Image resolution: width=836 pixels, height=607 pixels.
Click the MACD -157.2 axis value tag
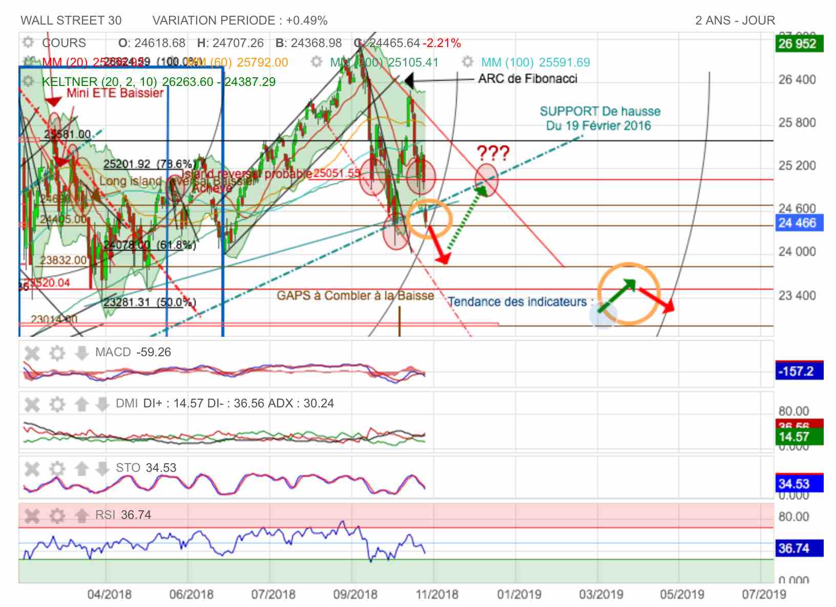tap(800, 371)
